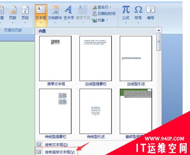Click the gallery scroll up arrow

coord(159,30)
